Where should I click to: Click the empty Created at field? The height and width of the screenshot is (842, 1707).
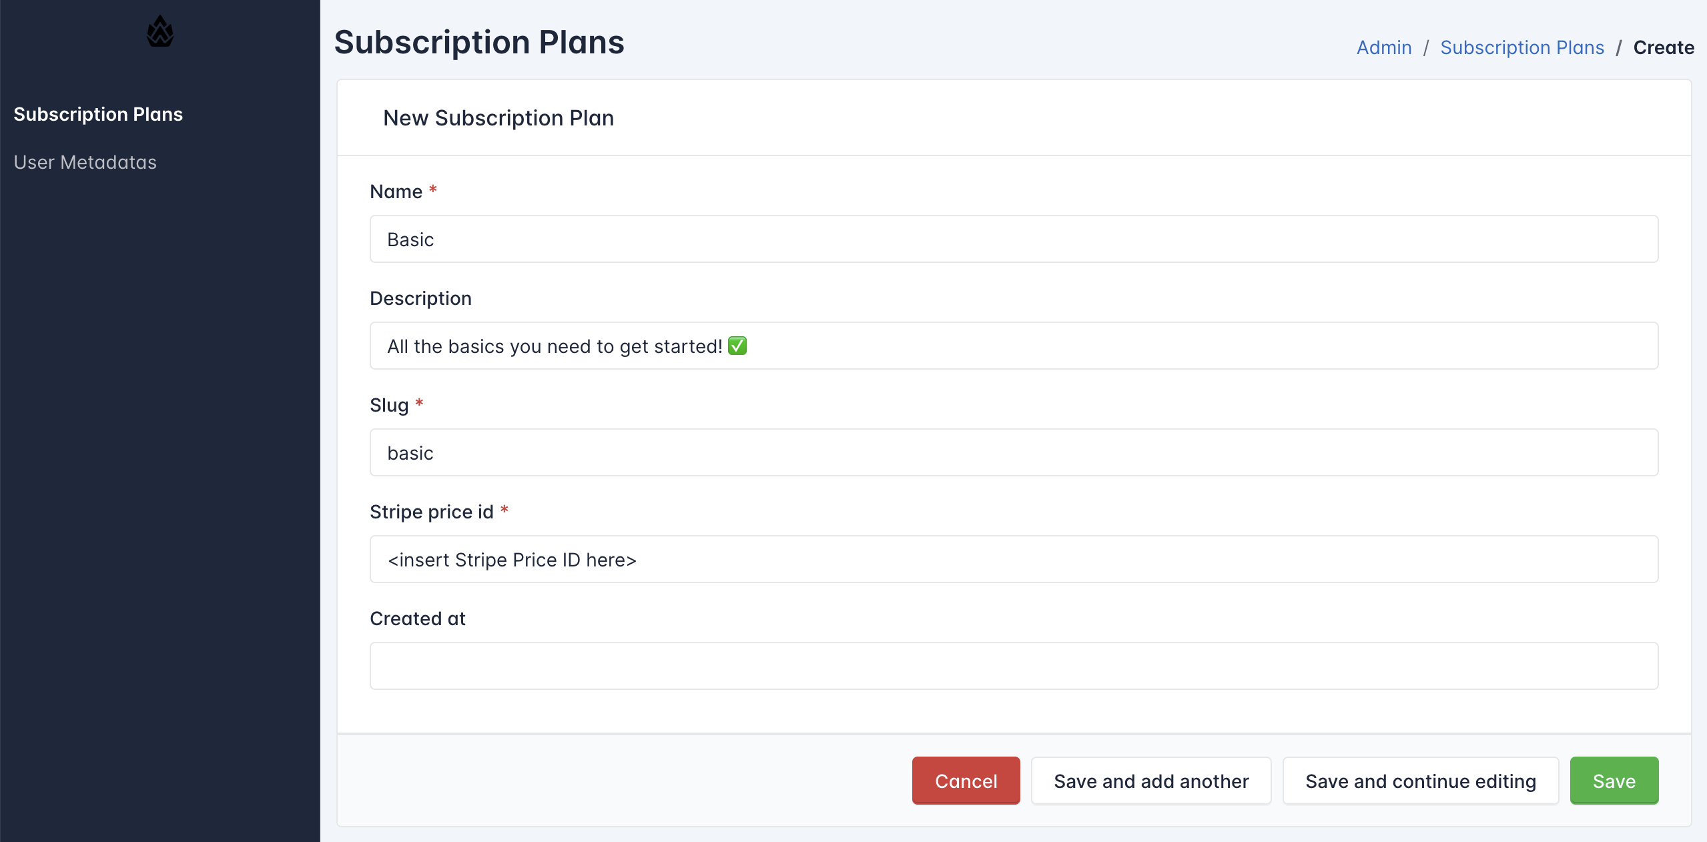pos(1014,666)
